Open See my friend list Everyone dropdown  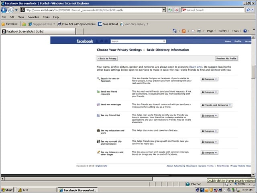coord(209,116)
